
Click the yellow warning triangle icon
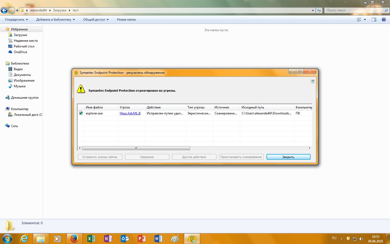click(81, 89)
